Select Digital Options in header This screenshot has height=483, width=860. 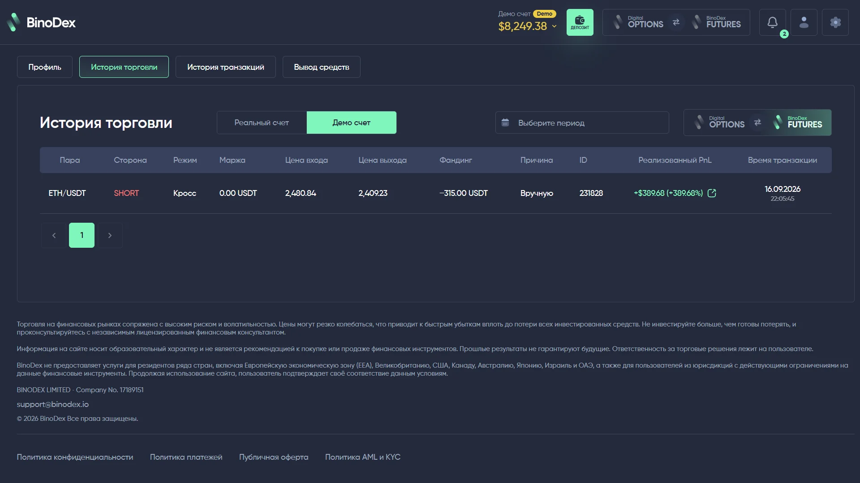coord(638,22)
